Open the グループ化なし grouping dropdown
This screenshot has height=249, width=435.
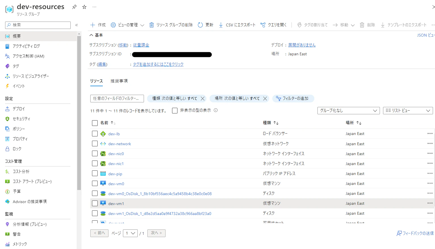[x=348, y=111]
